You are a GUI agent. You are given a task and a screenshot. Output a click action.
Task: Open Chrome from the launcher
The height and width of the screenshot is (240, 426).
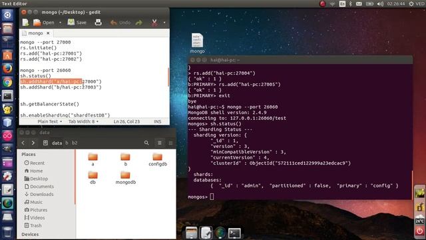pyautogui.click(x=7, y=82)
